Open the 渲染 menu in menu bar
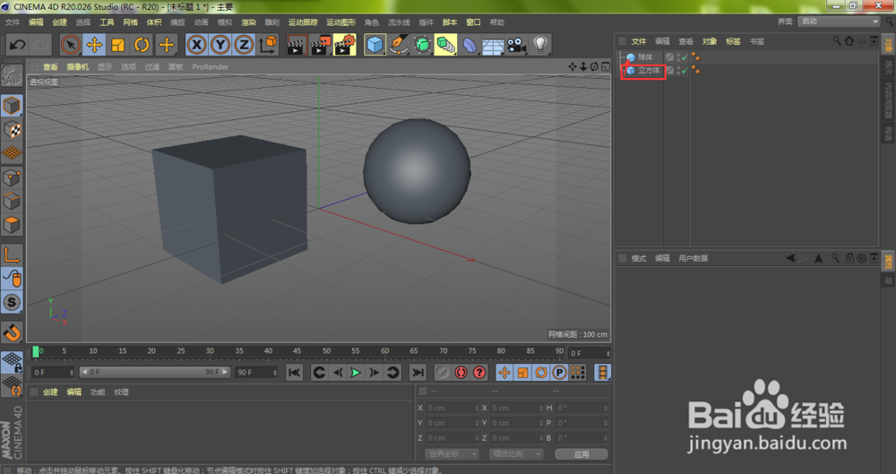 pyautogui.click(x=248, y=22)
